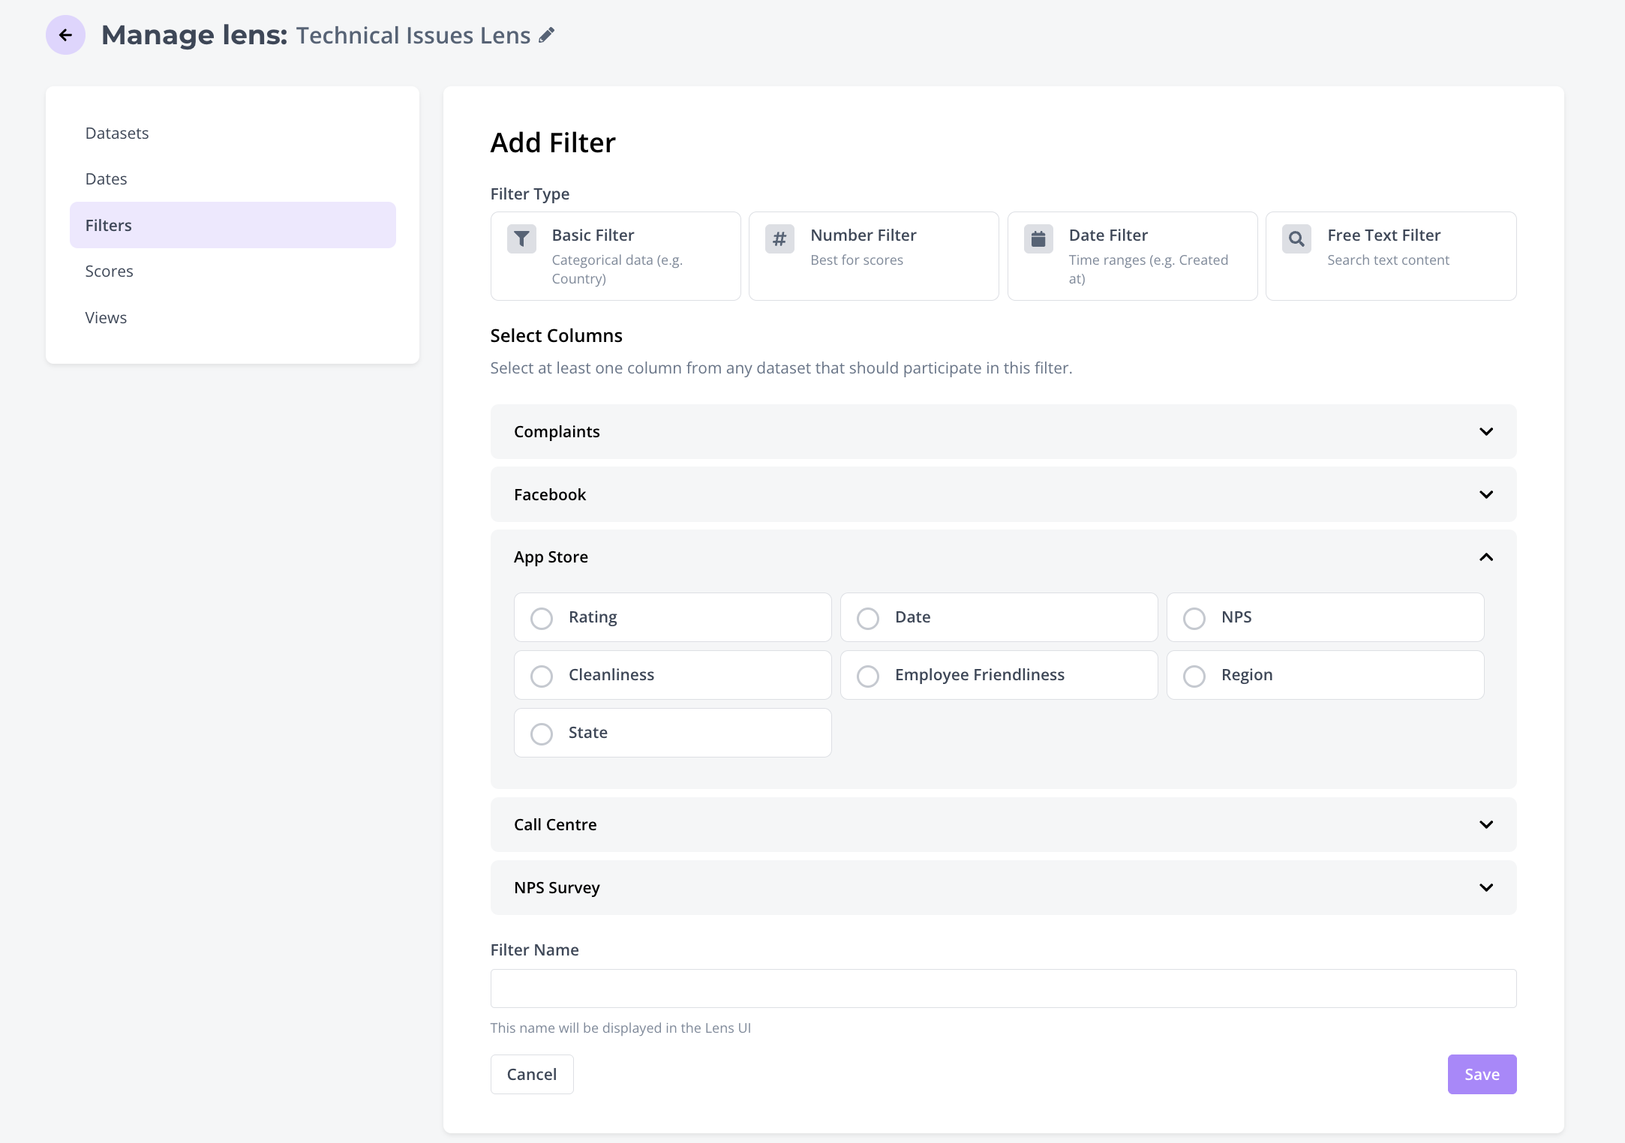Screen dimensions: 1625x1143
Task: Expand the NPS Survey section
Action: tap(1485, 888)
